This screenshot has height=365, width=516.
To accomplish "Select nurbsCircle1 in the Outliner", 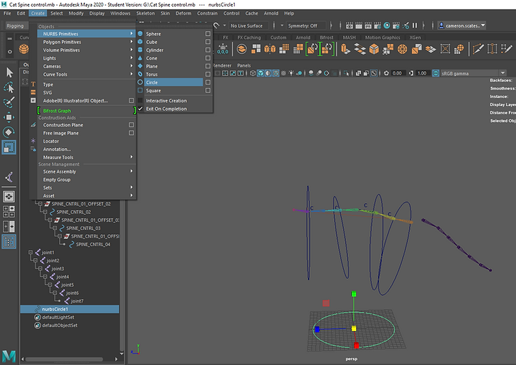I will click(70, 309).
